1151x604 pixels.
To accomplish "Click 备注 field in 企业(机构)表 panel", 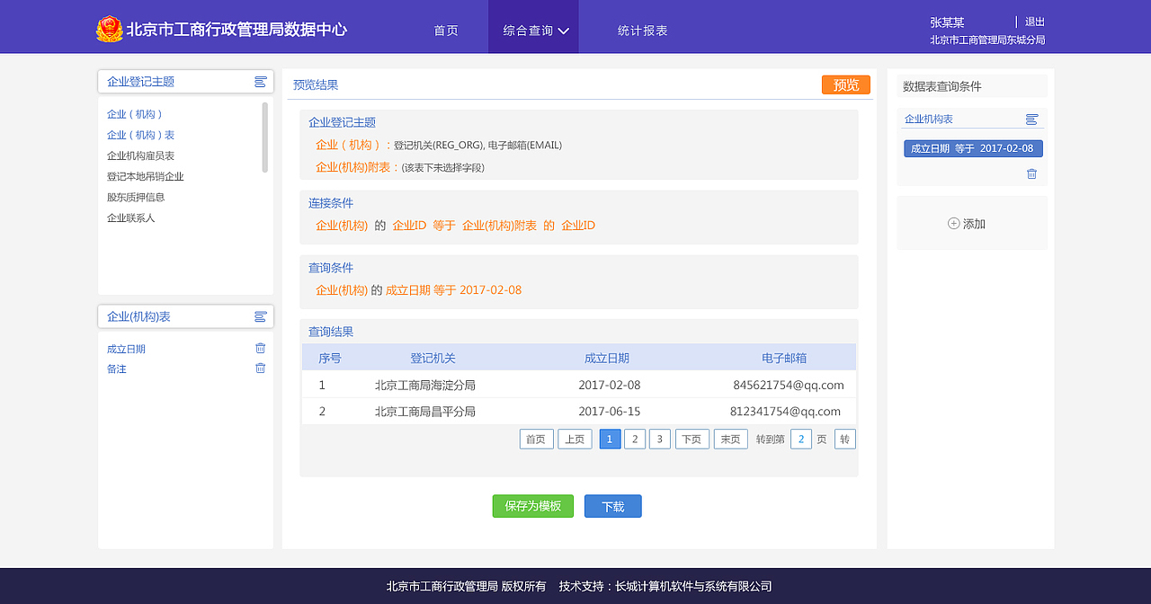I will pos(117,369).
